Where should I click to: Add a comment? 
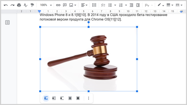click(x=65, y=5)
